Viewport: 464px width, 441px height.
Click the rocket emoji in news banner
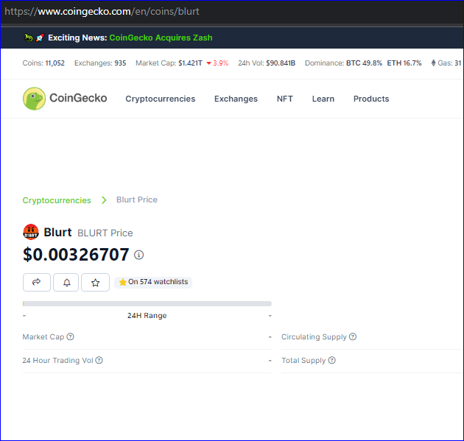(x=40, y=38)
